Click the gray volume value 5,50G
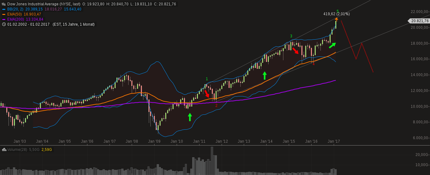 point(35,150)
